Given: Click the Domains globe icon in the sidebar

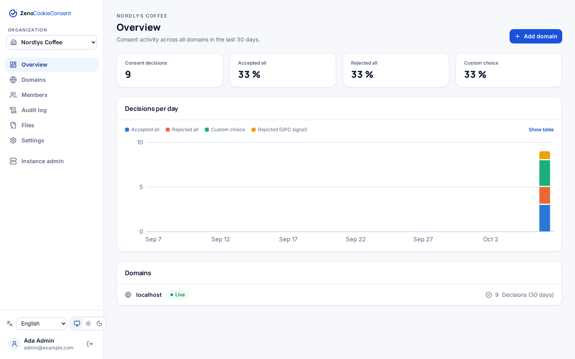Looking at the screenshot, I should [13, 80].
